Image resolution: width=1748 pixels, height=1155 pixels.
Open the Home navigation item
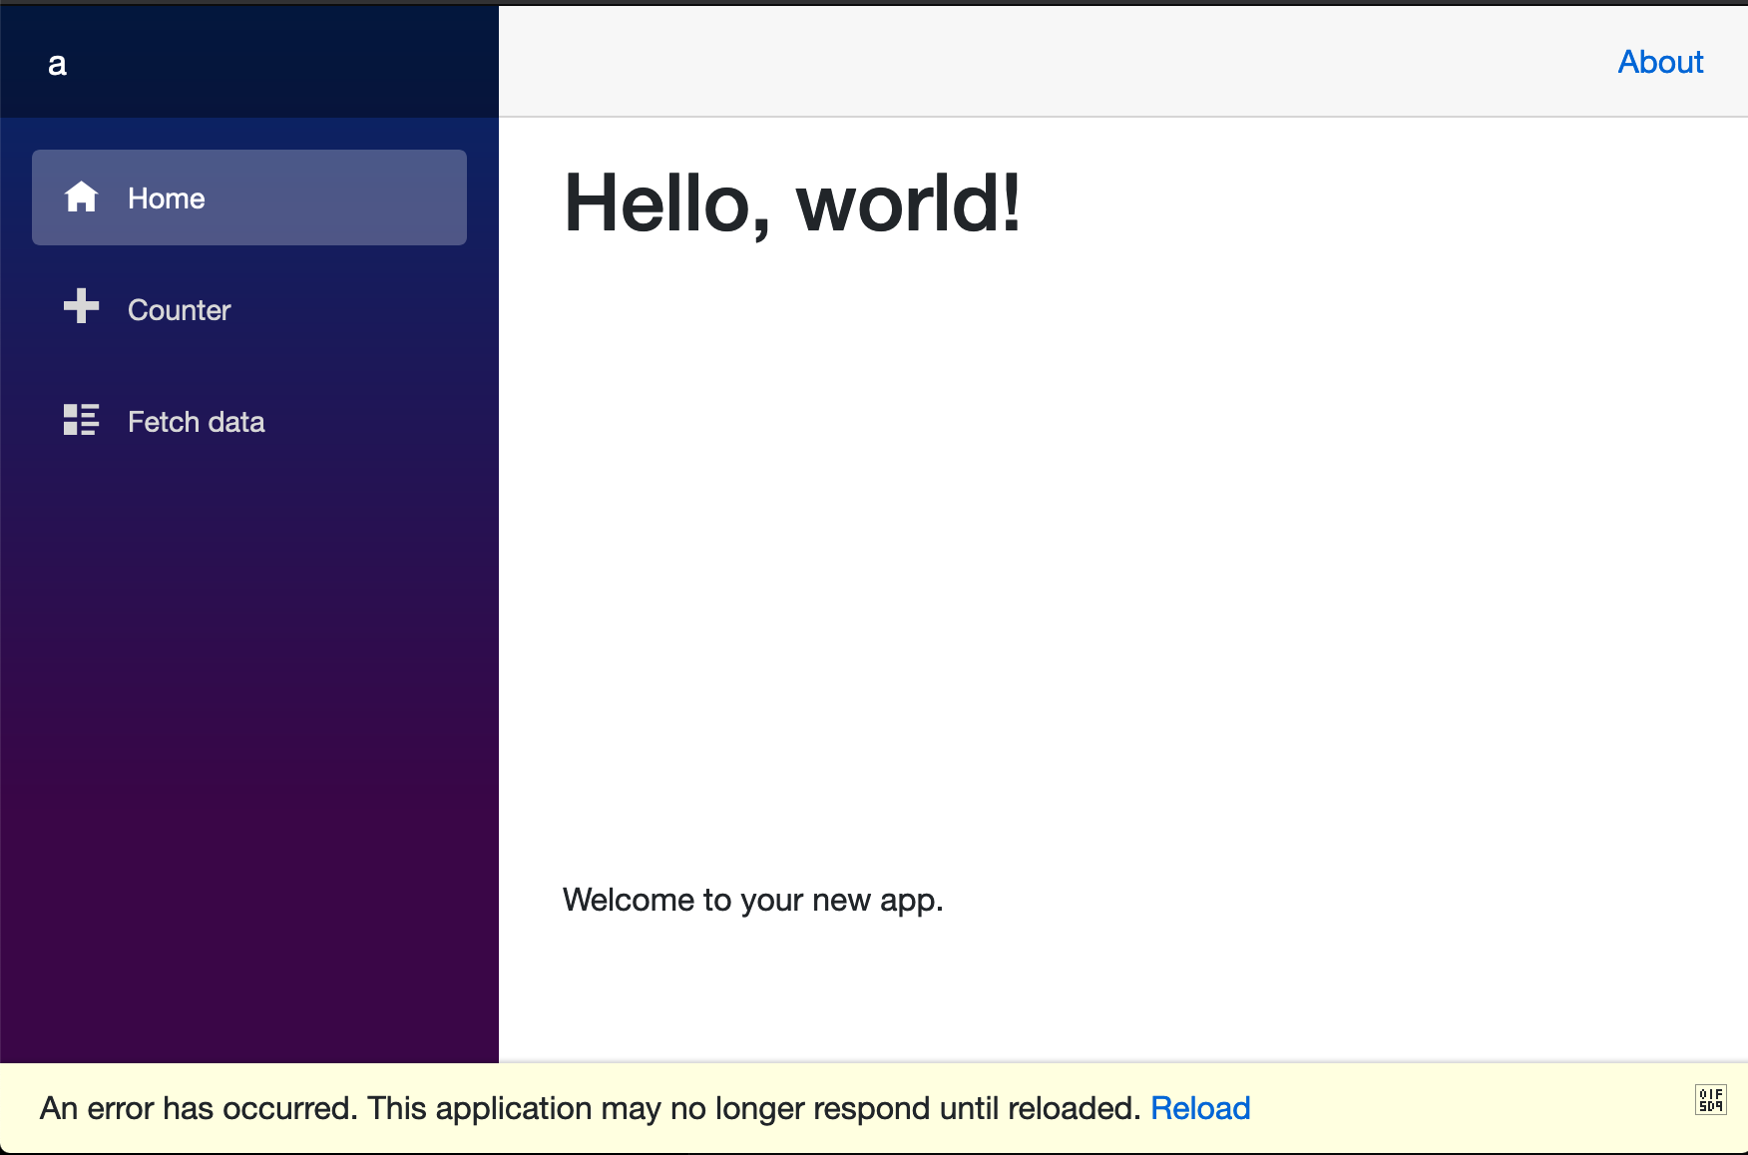(x=249, y=197)
